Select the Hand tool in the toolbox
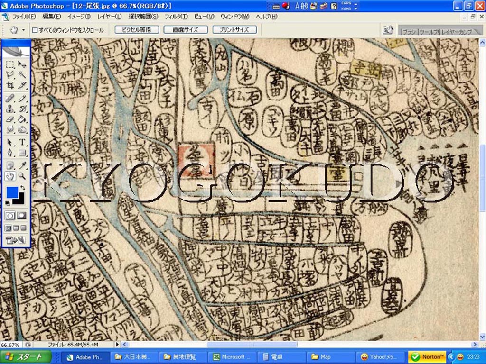486x364 pixels. [10, 176]
